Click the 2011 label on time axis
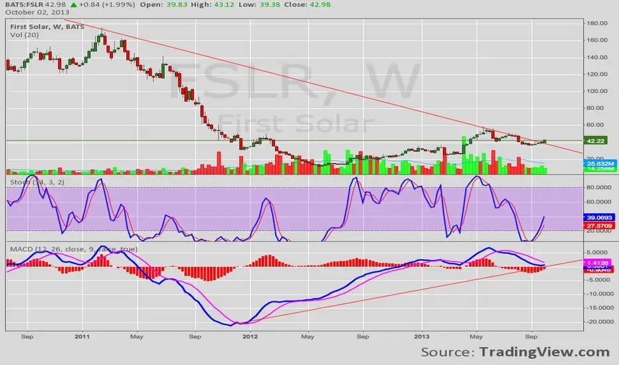The width and height of the screenshot is (619, 365). pos(82,336)
